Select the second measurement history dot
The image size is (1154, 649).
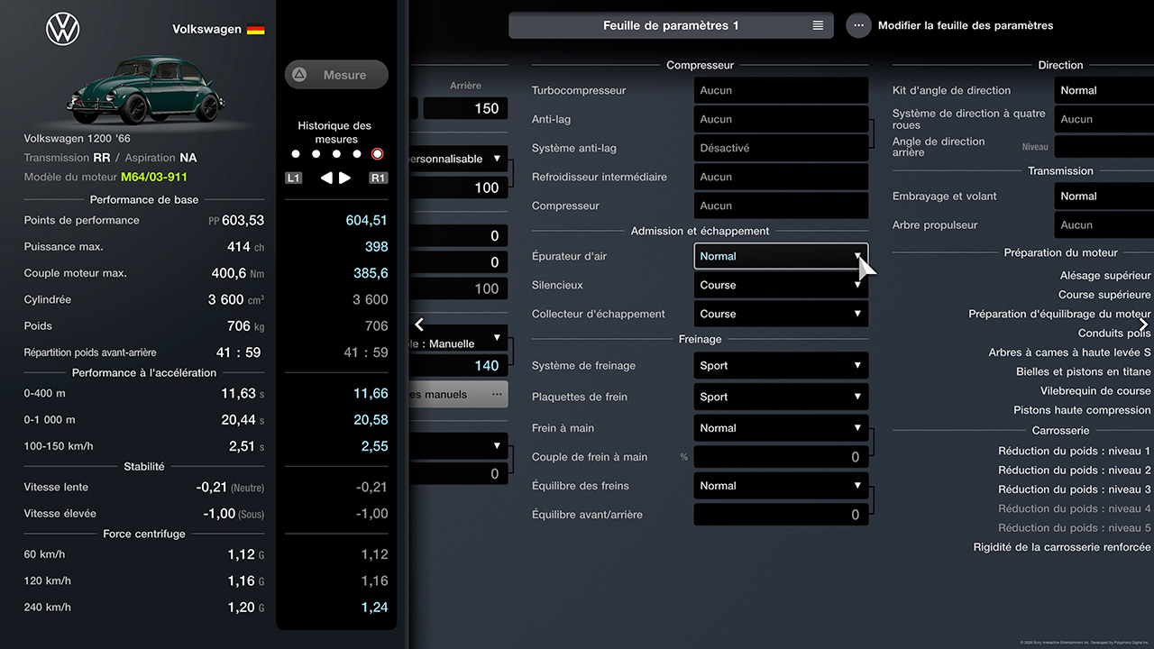coord(316,153)
